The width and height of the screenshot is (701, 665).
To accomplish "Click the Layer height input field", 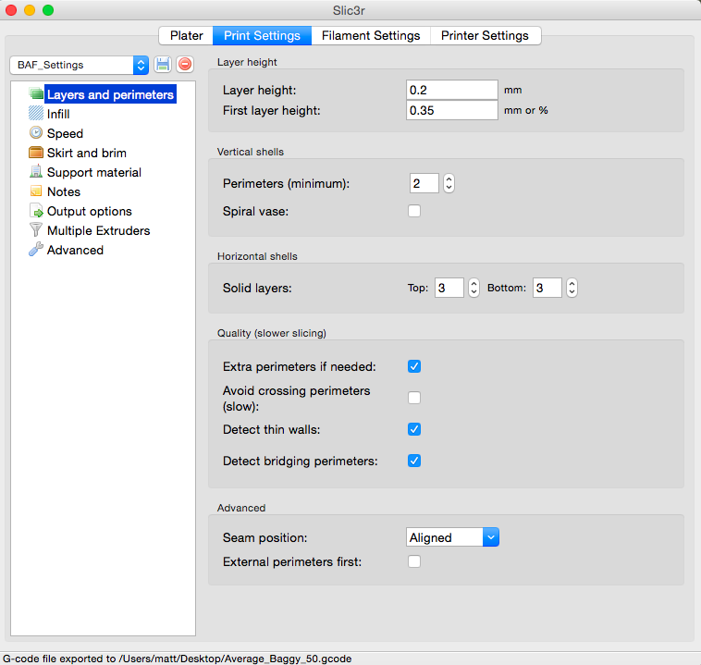I will pos(451,90).
